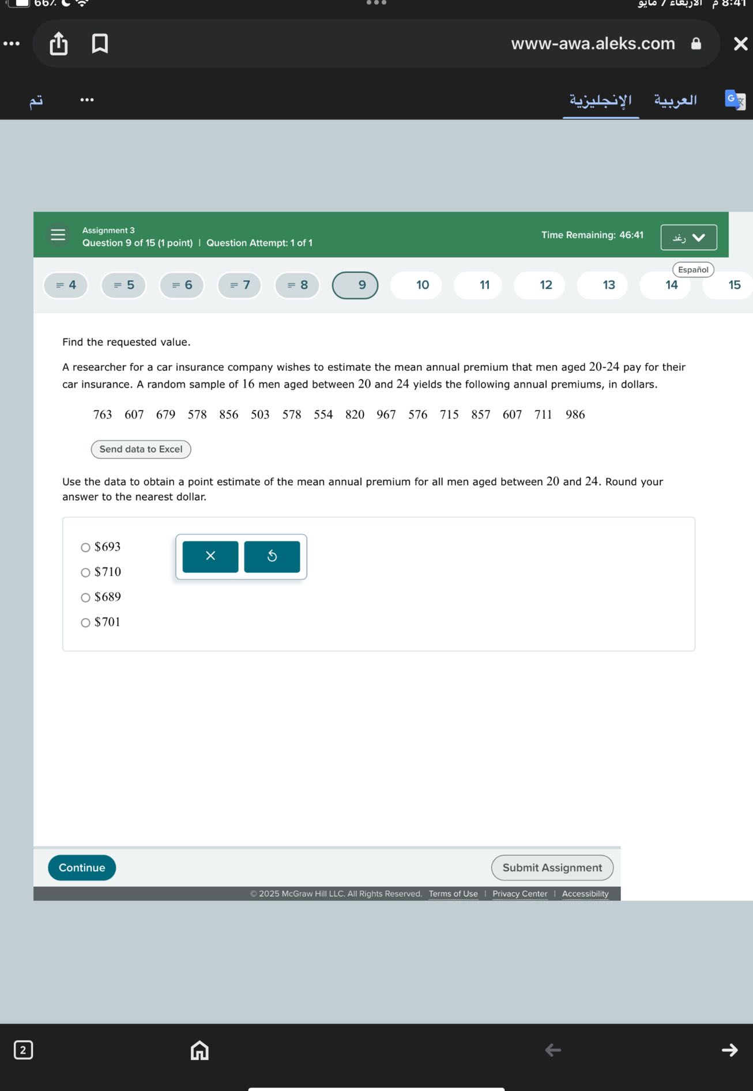The width and height of the screenshot is (753, 1091).
Task: Go to question 15
Action: (x=729, y=285)
